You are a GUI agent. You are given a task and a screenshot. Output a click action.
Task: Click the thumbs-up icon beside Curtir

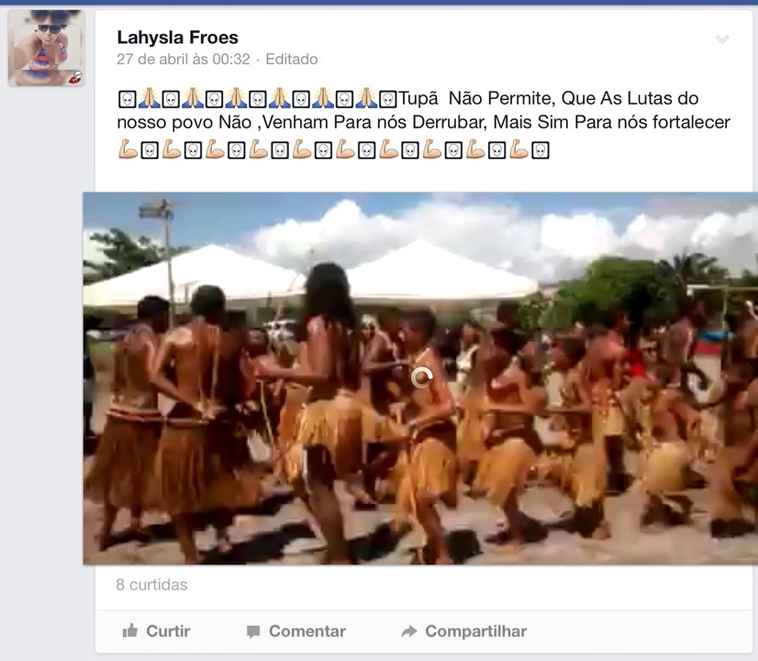pyautogui.click(x=130, y=631)
